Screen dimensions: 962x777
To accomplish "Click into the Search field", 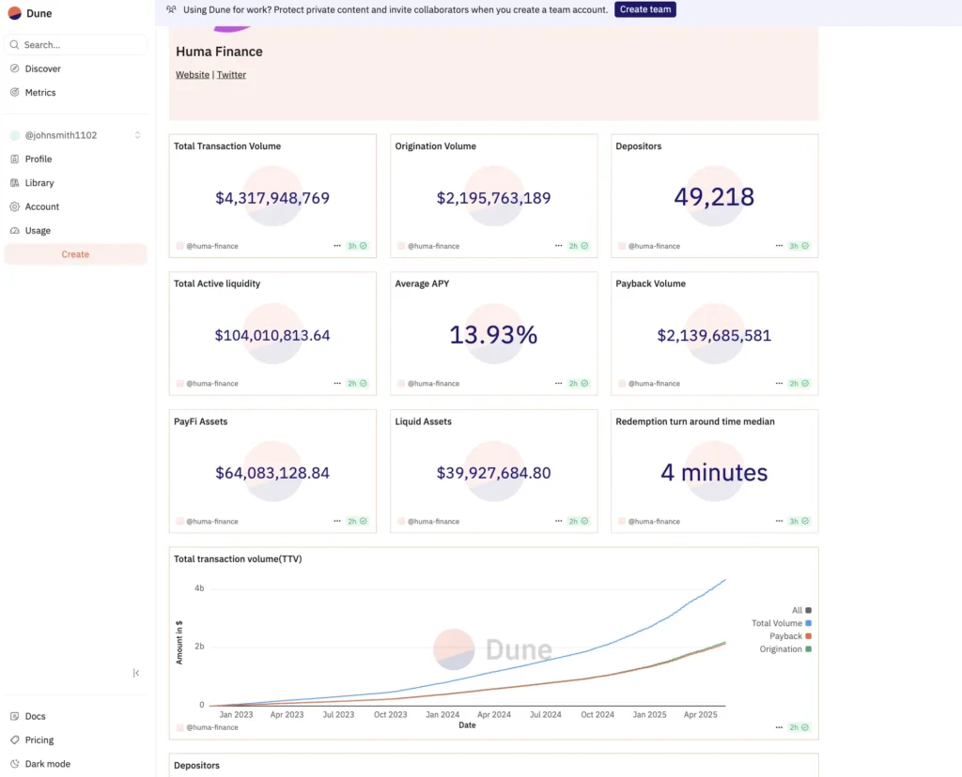I will tap(75, 45).
